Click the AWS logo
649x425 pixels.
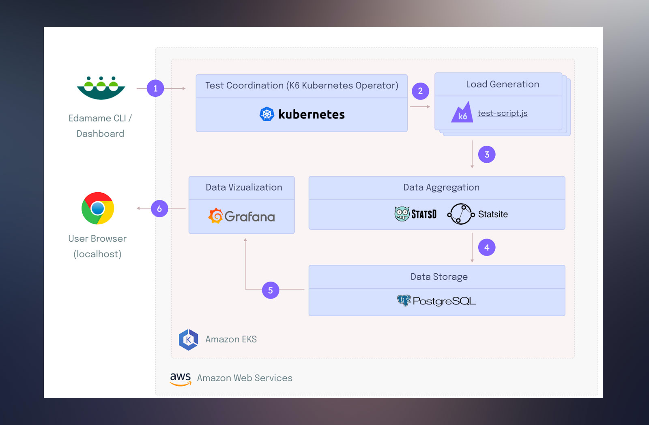point(181,378)
